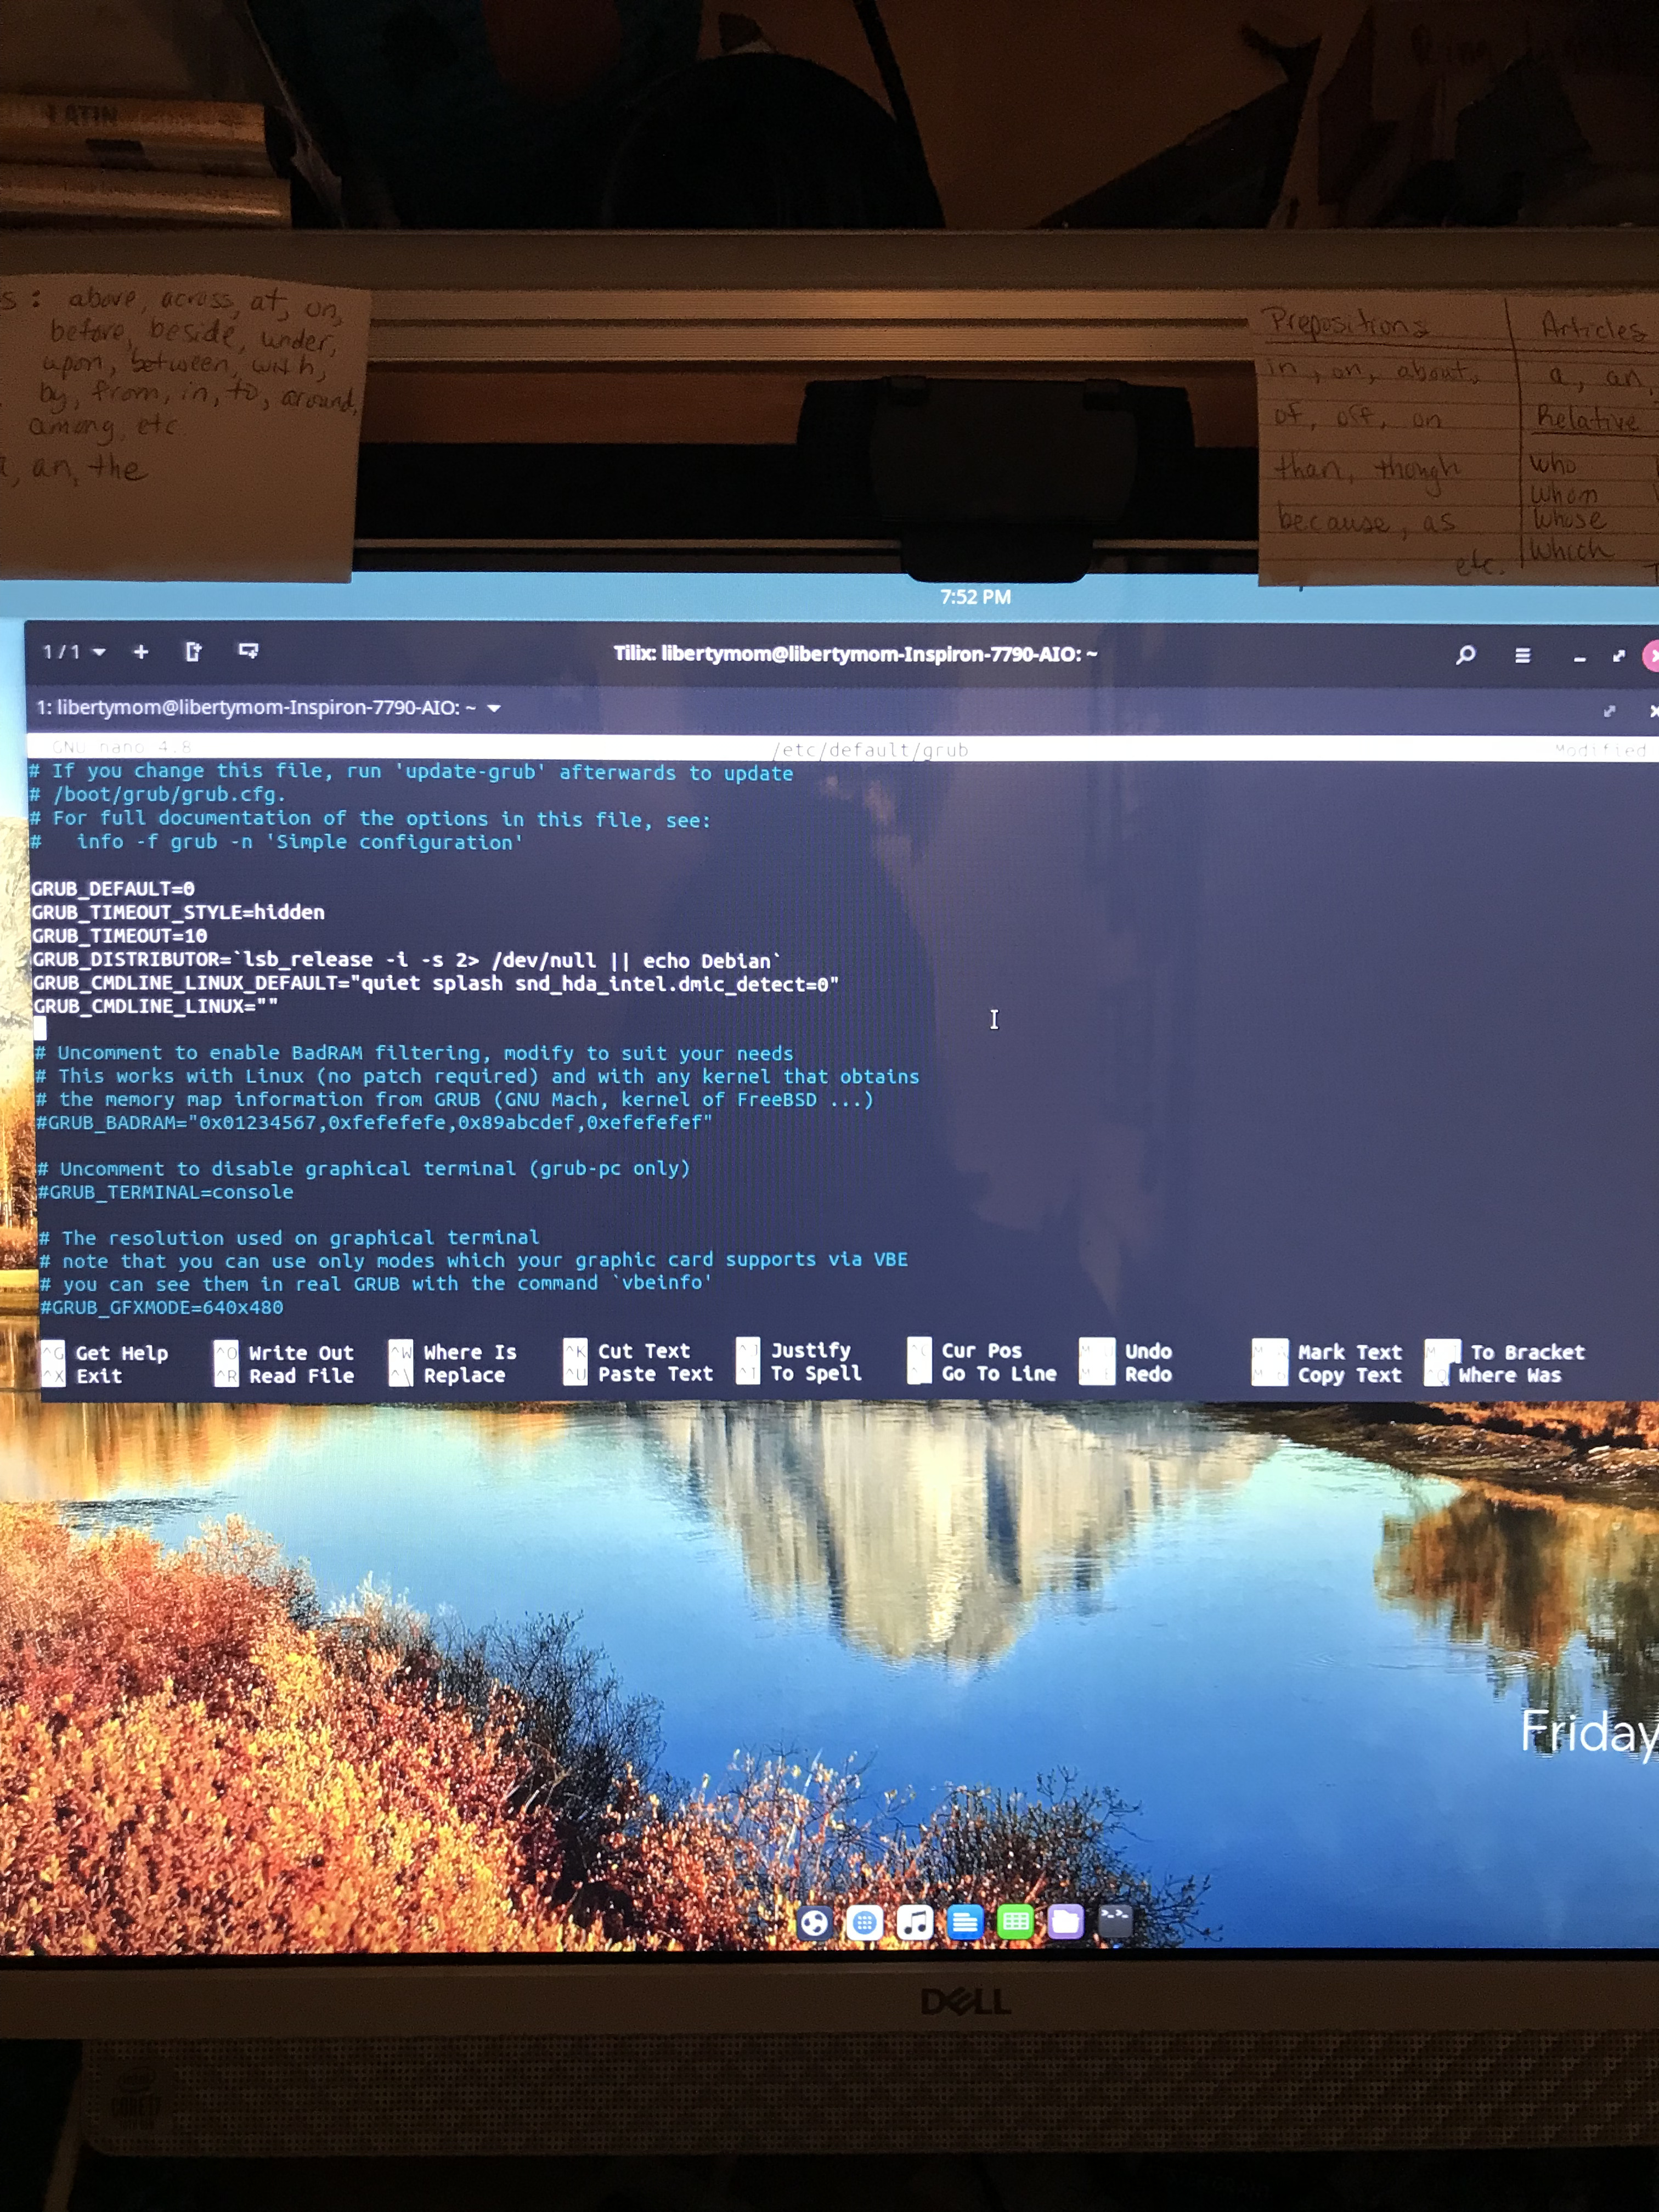Click on the Tilix window title text
This screenshot has height=2212, width=1659.
(x=855, y=654)
